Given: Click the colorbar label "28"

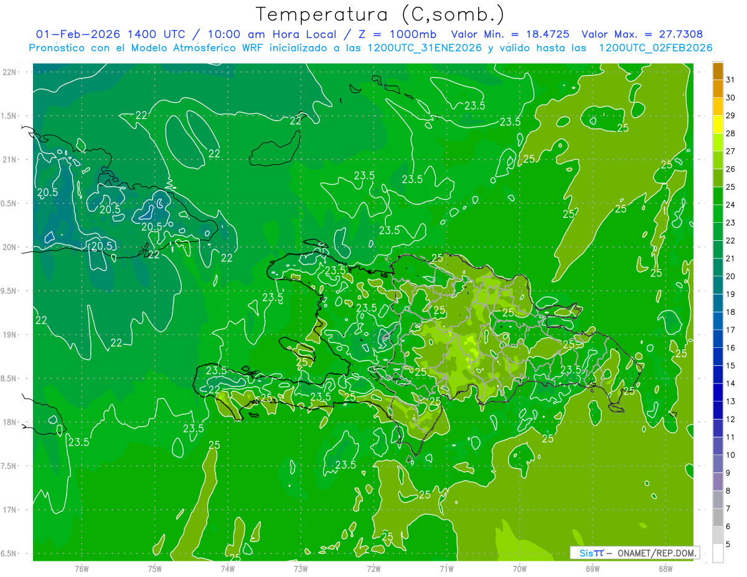Looking at the screenshot, I should pos(731,133).
